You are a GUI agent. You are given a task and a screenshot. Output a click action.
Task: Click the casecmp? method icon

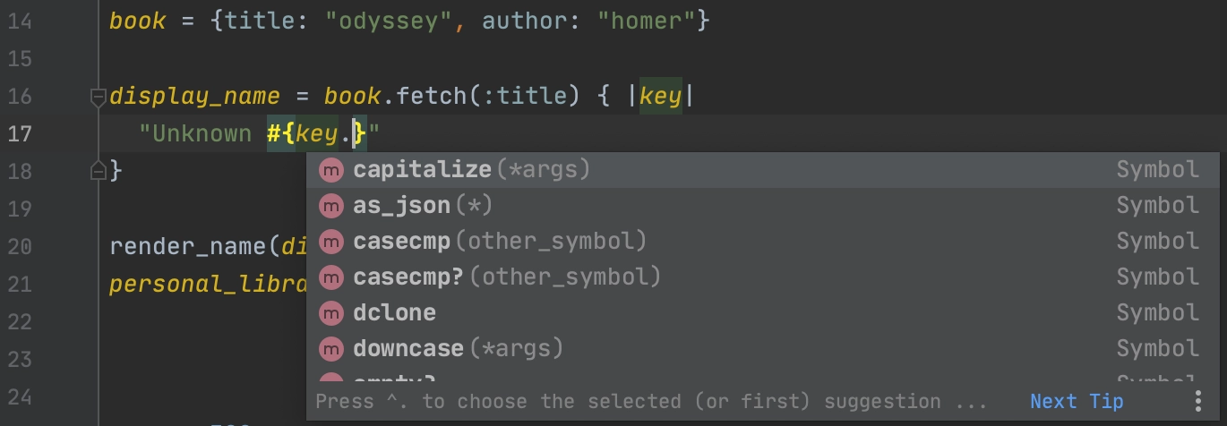331,277
